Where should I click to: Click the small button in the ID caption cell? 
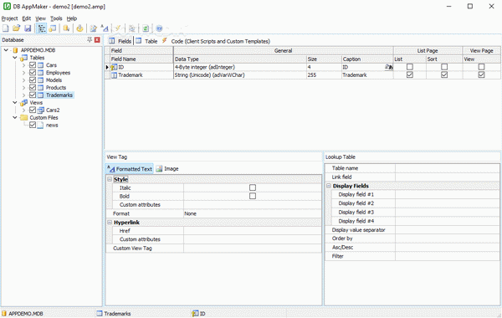pos(389,67)
